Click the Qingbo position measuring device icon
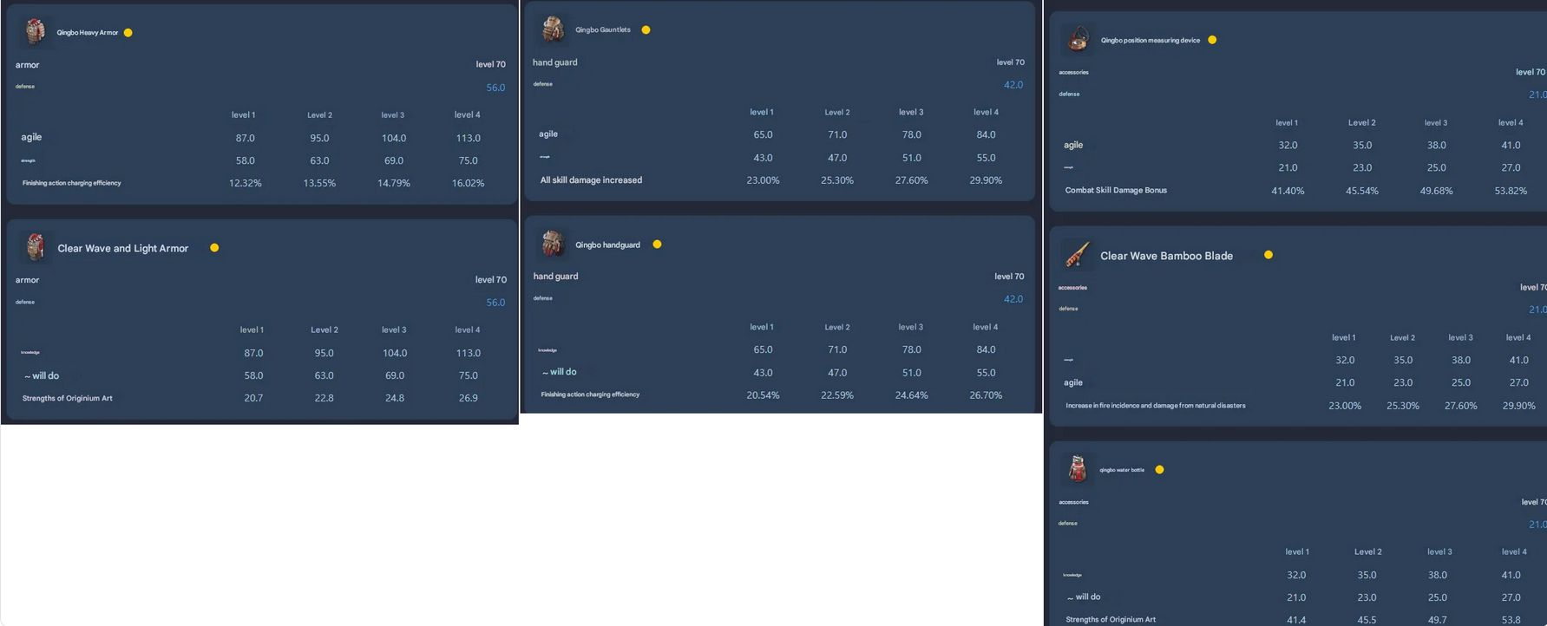Screen dimensions: 1547x626 1078,39
